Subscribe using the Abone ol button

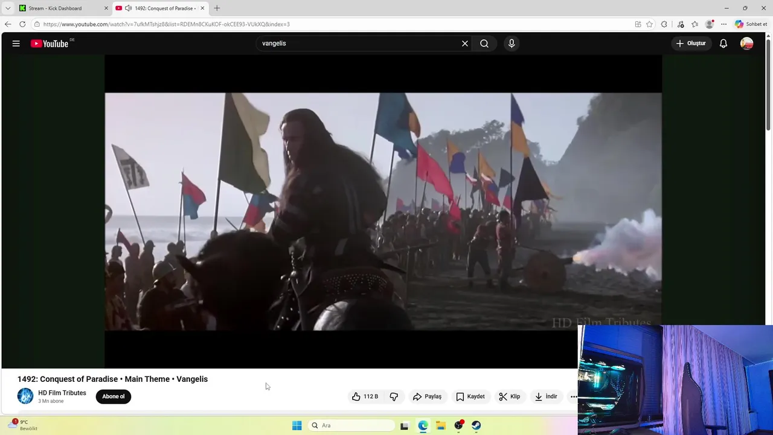(x=113, y=396)
